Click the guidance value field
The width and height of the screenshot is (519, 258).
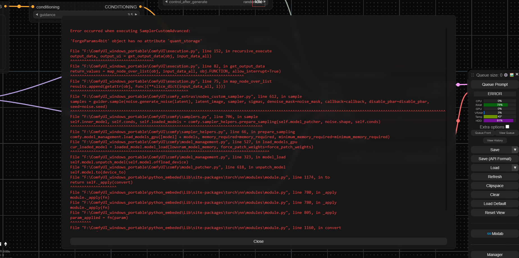pos(86,15)
